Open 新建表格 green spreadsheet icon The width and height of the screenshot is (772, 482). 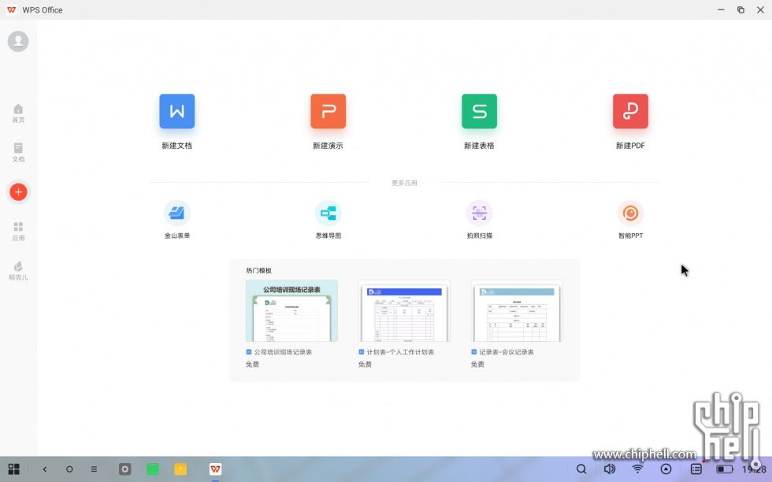[x=479, y=112]
